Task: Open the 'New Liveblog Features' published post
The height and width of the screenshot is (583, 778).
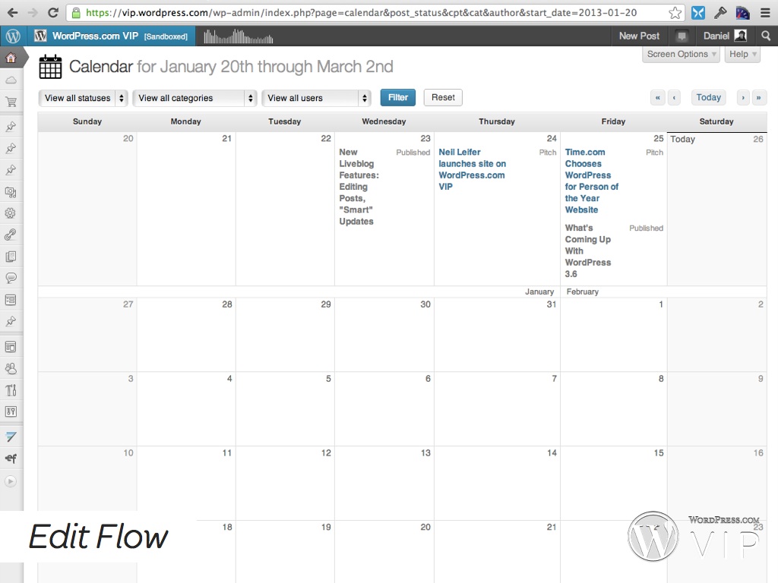Action: coord(359,187)
